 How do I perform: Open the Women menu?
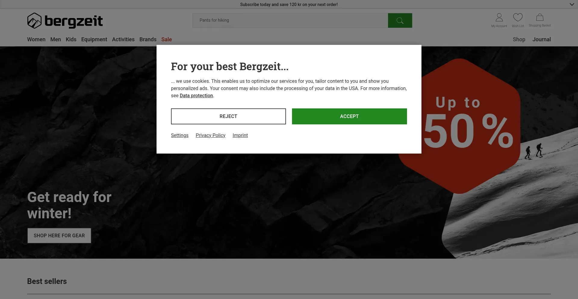(36, 39)
